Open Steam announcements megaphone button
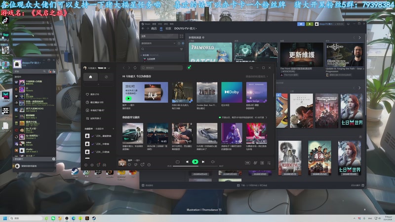 301,24
